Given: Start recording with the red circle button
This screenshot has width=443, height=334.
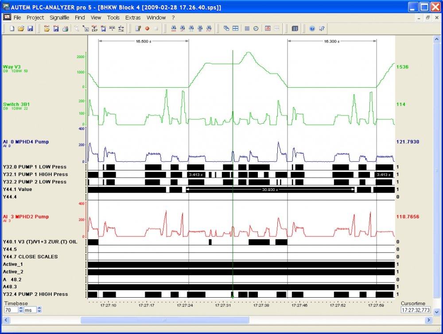Looking at the screenshot, I should click(147, 28).
